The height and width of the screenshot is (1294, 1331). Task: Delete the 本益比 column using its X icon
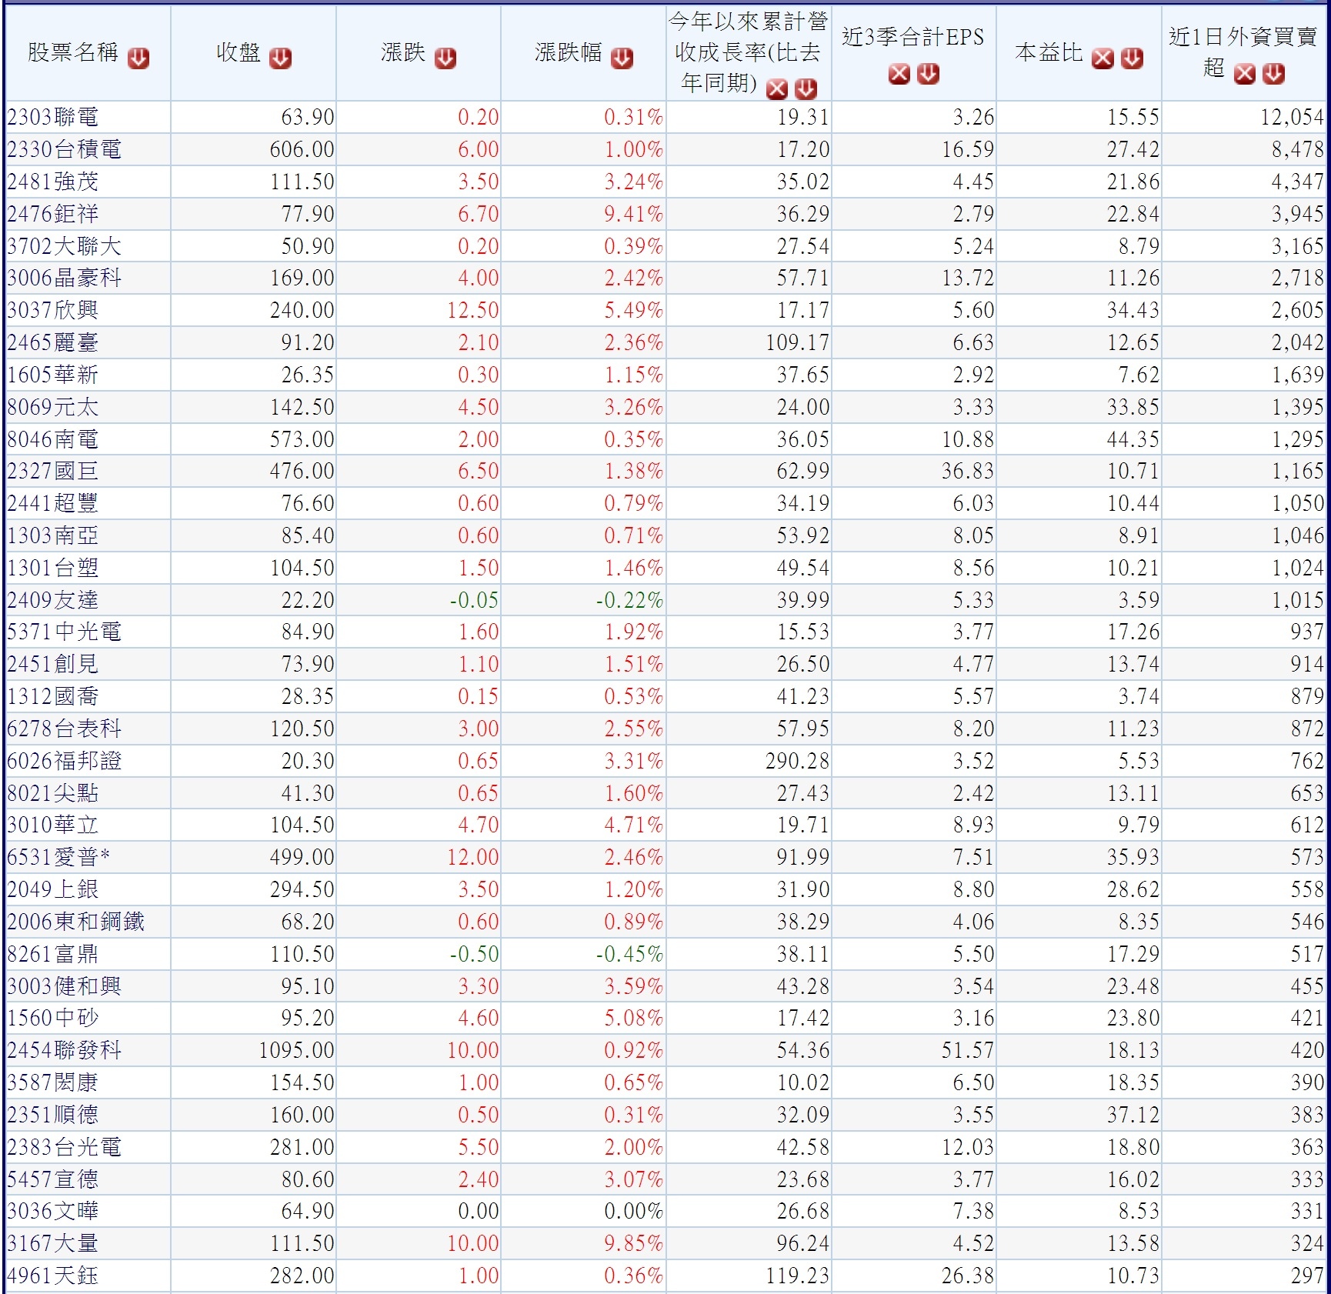(x=1102, y=58)
